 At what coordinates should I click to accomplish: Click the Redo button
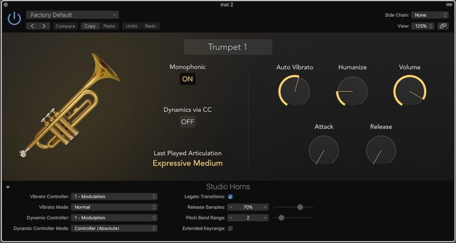tap(150, 26)
